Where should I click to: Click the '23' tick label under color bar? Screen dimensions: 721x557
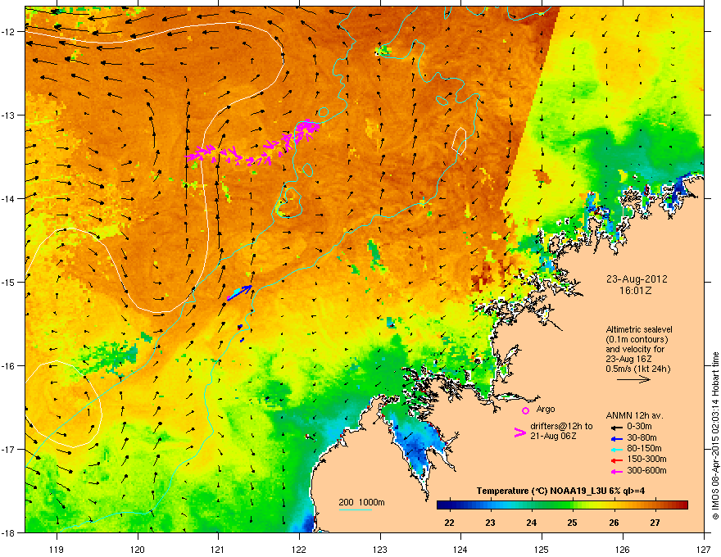coord(490,523)
